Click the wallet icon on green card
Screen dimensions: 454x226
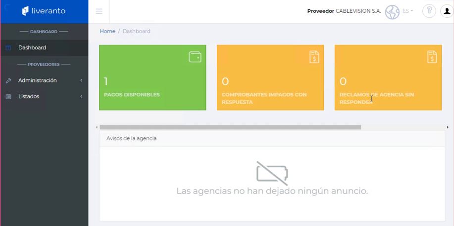pos(195,57)
